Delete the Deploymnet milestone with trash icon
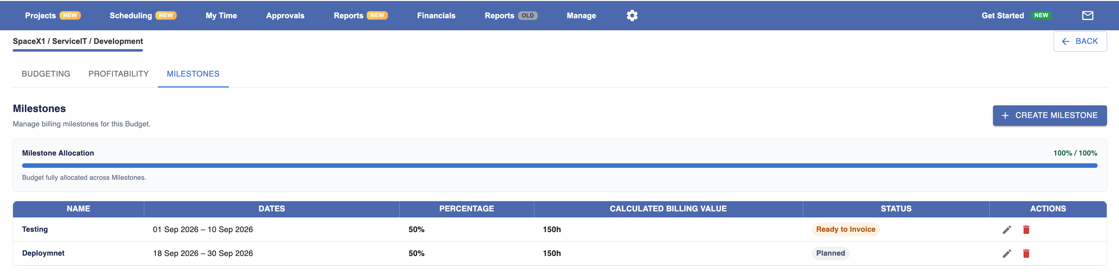The height and width of the screenshot is (276, 1119). (x=1026, y=254)
